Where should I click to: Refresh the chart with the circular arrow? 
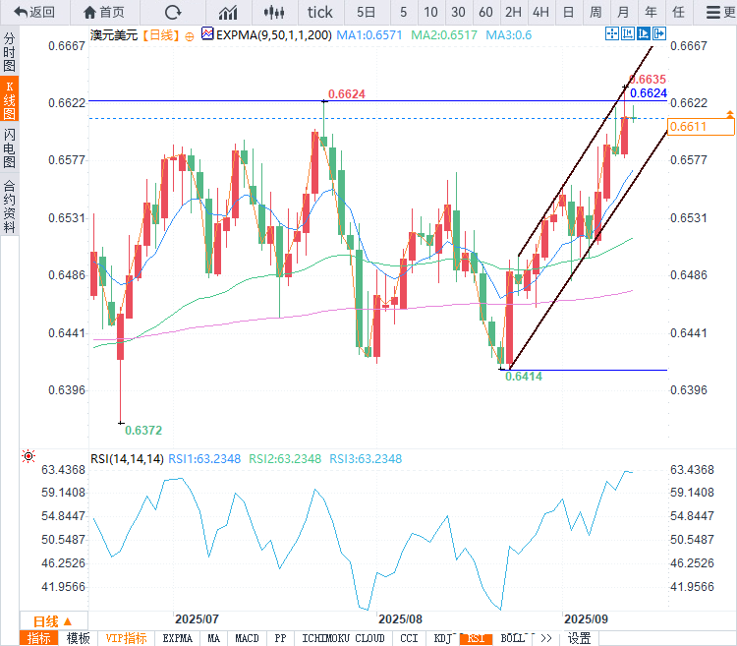click(x=173, y=12)
